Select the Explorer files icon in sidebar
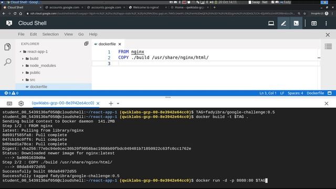The image size is (336, 189). tap(7, 47)
